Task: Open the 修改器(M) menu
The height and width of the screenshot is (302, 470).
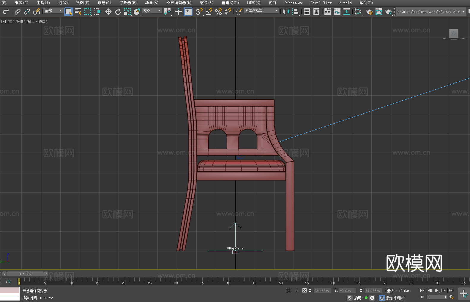Action: [x=128, y=3]
